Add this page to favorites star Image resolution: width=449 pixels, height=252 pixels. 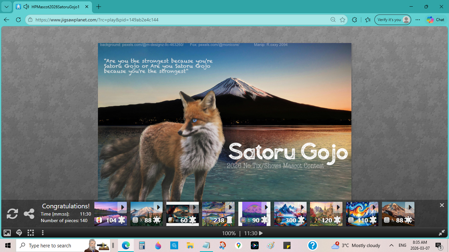pos(343,20)
